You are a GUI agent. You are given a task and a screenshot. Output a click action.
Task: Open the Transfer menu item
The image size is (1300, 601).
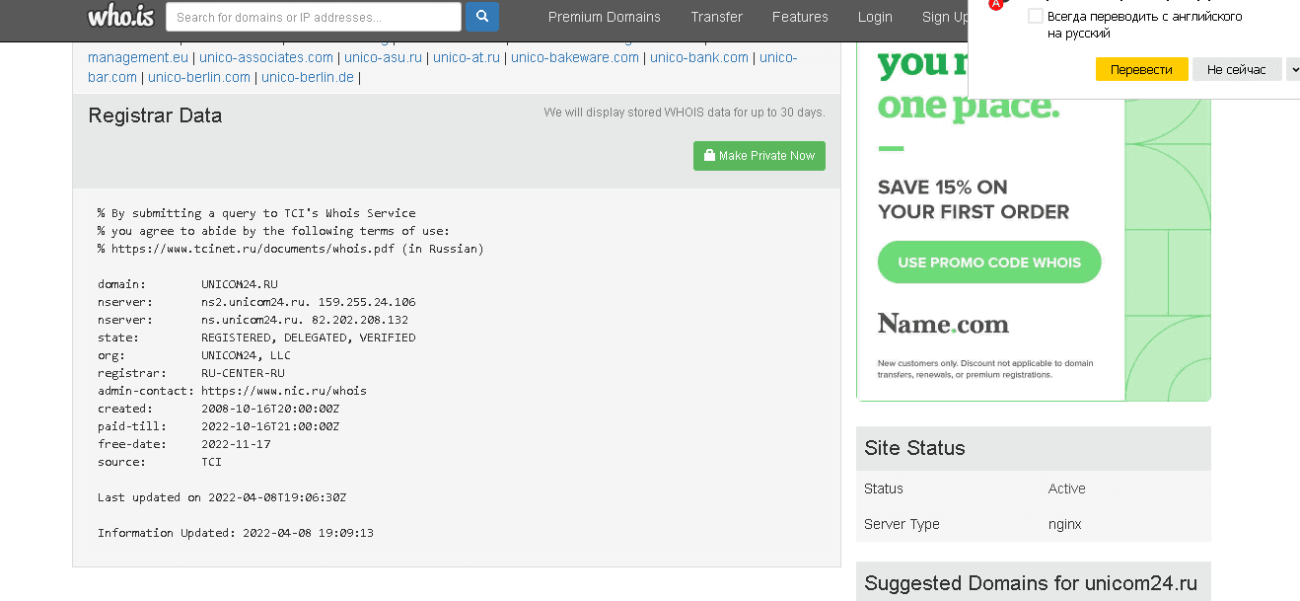pos(716,17)
